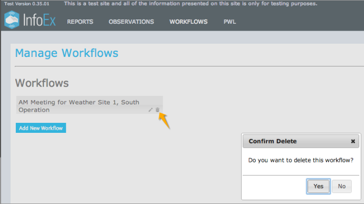Click the Add New Workflow button

(41, 128)
